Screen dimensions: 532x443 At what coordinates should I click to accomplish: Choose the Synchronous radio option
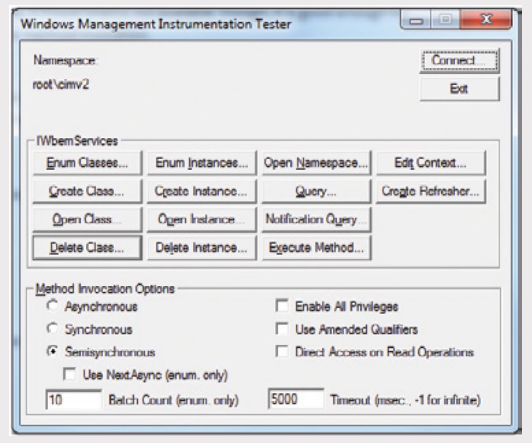(51, 329)
